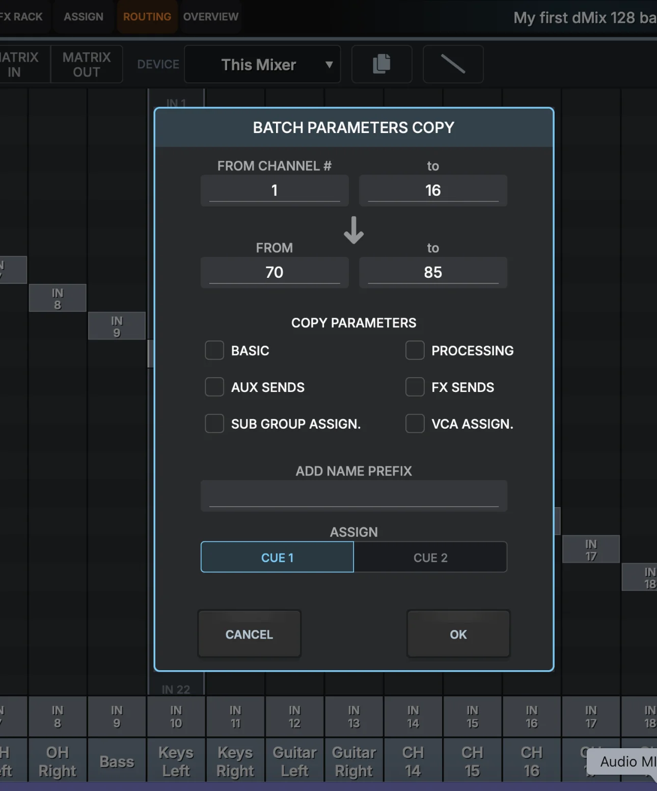Switch to the ROUTING tab

(147, 17)
